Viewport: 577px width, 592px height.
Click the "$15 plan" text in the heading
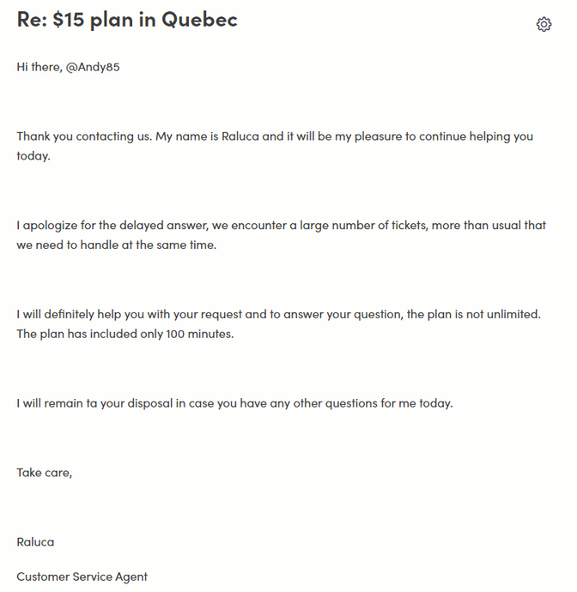tap(88, 19)
